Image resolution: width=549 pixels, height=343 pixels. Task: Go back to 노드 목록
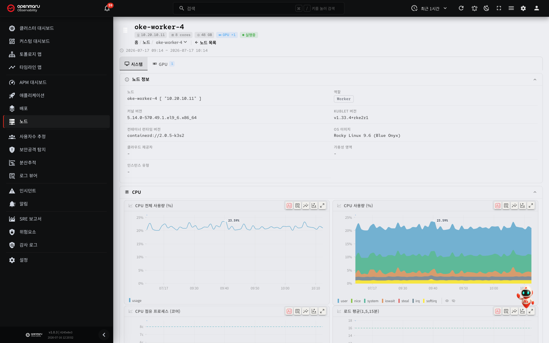pos(206,43)
